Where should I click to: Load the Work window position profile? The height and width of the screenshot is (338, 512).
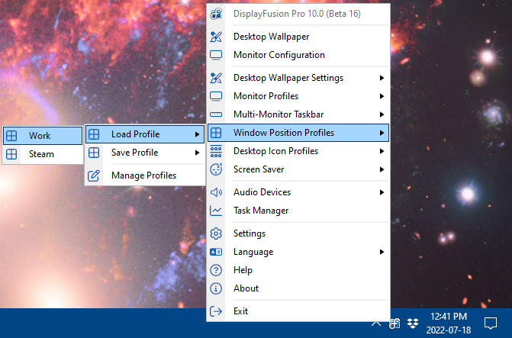pos(40,136)
